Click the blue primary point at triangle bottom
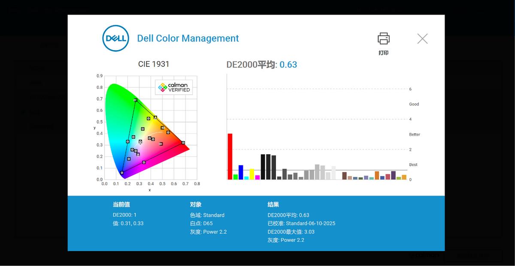The image size is (515, 266). coord(122,173)
